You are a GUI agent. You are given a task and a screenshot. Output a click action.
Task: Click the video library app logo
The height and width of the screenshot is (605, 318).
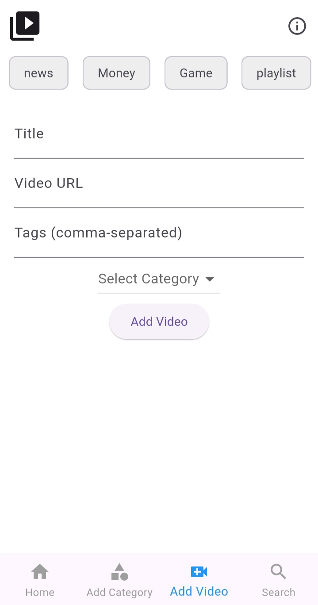click(24, 26)
